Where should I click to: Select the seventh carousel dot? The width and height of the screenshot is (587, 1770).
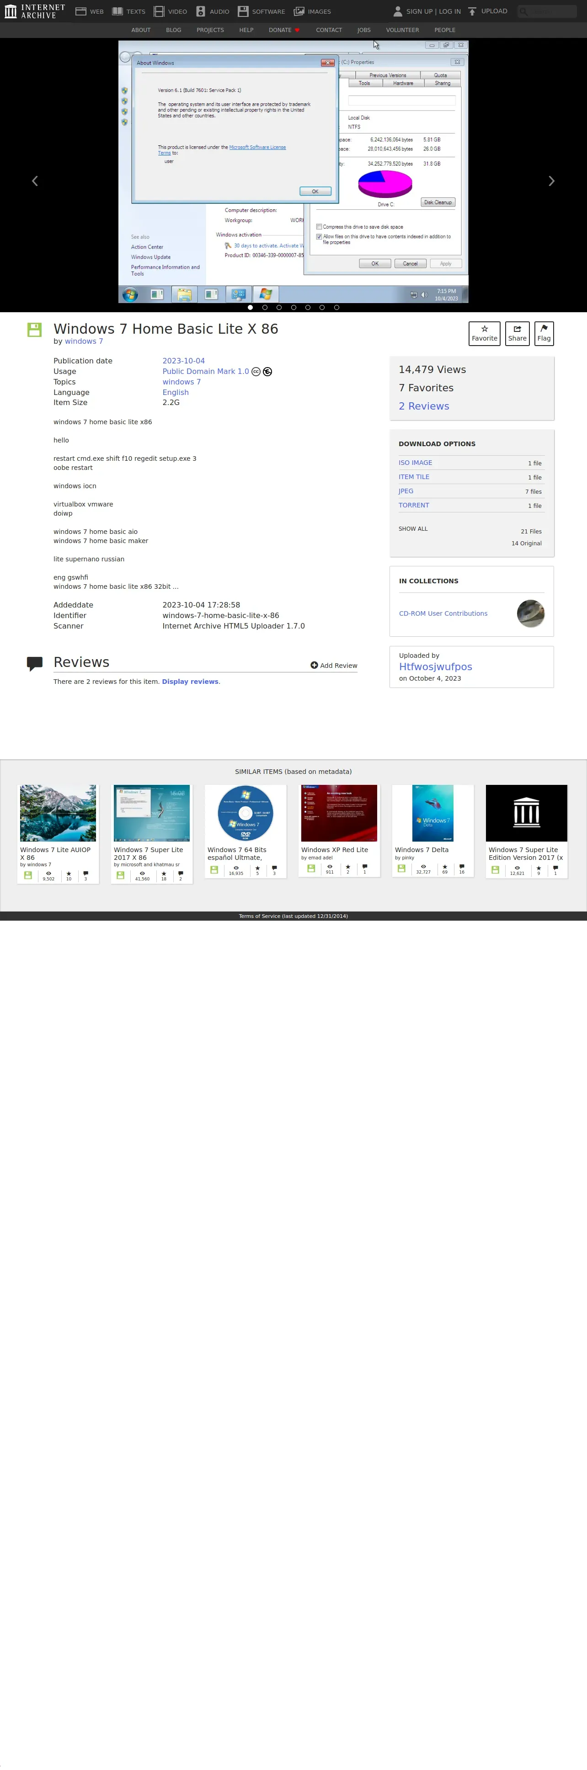336,307
